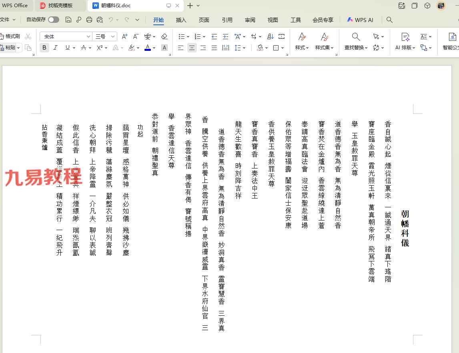Viewport: 459px width, 353px height.
Task: Click the phonetic guide 變 icon
Action: (148, 36)
